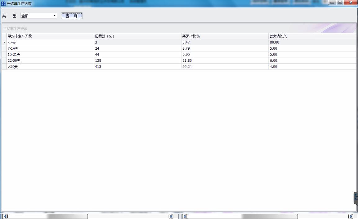Screen dimensions: 358x219
Task: Sort by 平均非生产天数 column header
Action: [50, 36]
